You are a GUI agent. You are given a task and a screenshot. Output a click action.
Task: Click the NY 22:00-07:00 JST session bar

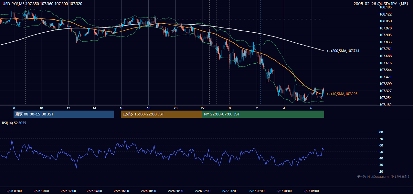(263, 114)
